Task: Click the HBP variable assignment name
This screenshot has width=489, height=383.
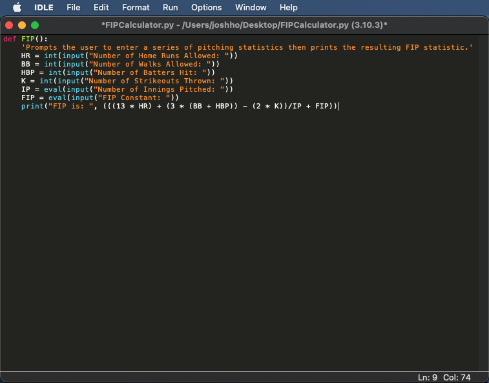Action: click(28, 73)
